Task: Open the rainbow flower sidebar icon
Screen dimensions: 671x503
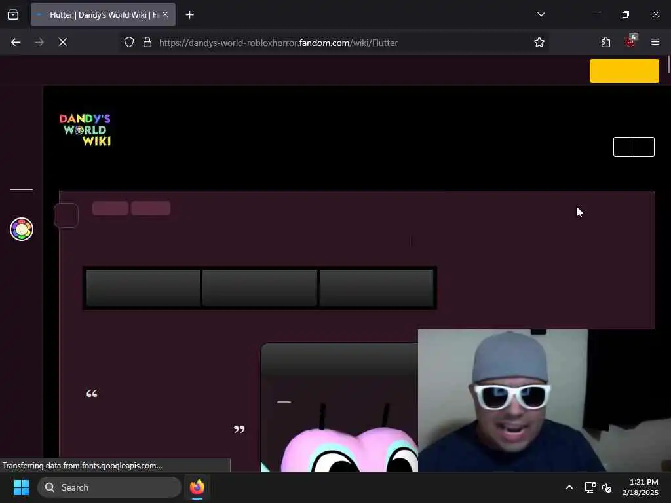Action: pyautogui.click(x=22, y=229)
